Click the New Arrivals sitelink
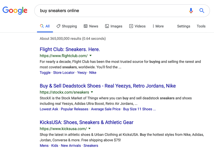 click(x=71, y=145)
